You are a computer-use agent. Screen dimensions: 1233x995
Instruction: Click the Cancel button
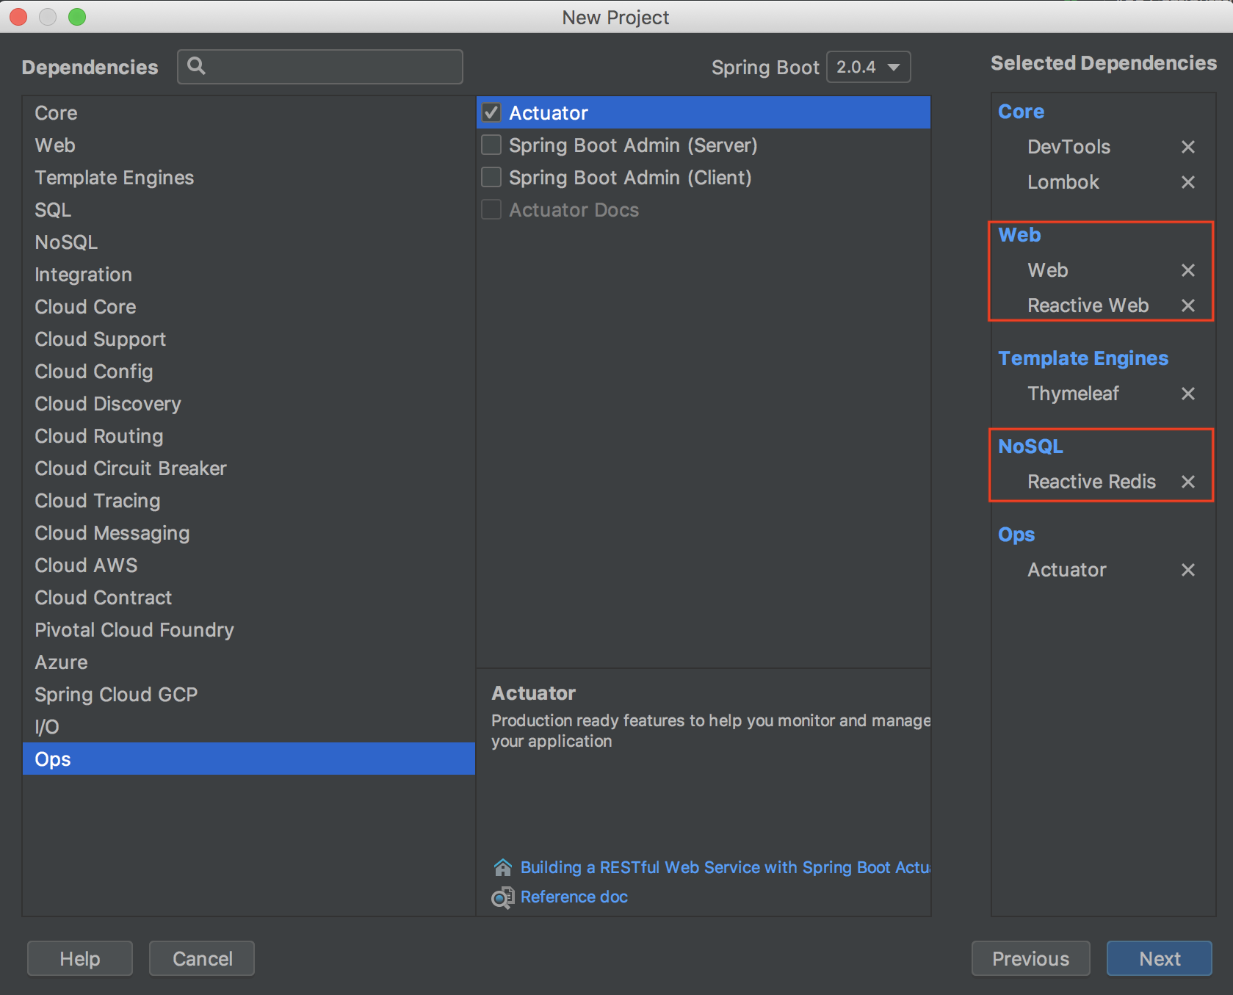pos(202,958)
